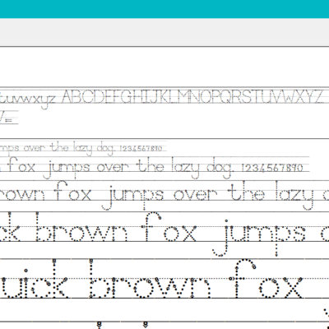Image resolution: width=329 pixels, height=329 pixels.
Task: Select the sample line starting with 'fox jumps over the lazy dog'
Action: 155,167
